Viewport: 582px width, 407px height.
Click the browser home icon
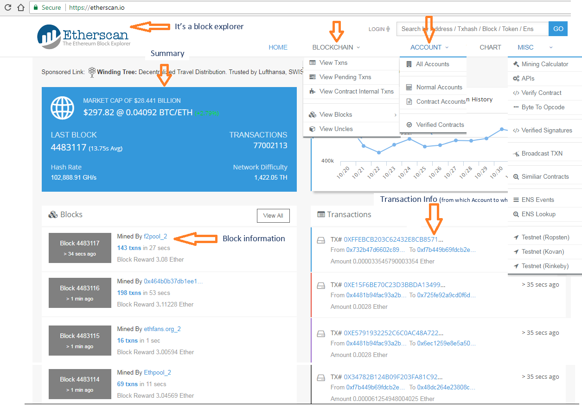coord(20,7)
